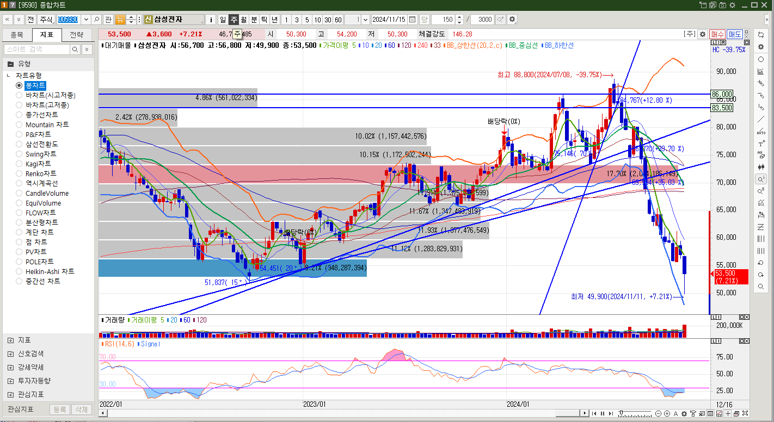Click the step-forward playback control
The height and width of the screenshot is (422, 774).
point(610,414)
